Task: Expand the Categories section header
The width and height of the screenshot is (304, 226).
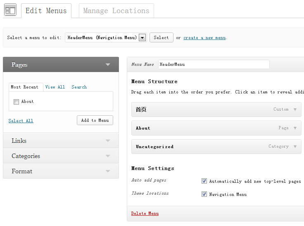Action: coord(61,156)
